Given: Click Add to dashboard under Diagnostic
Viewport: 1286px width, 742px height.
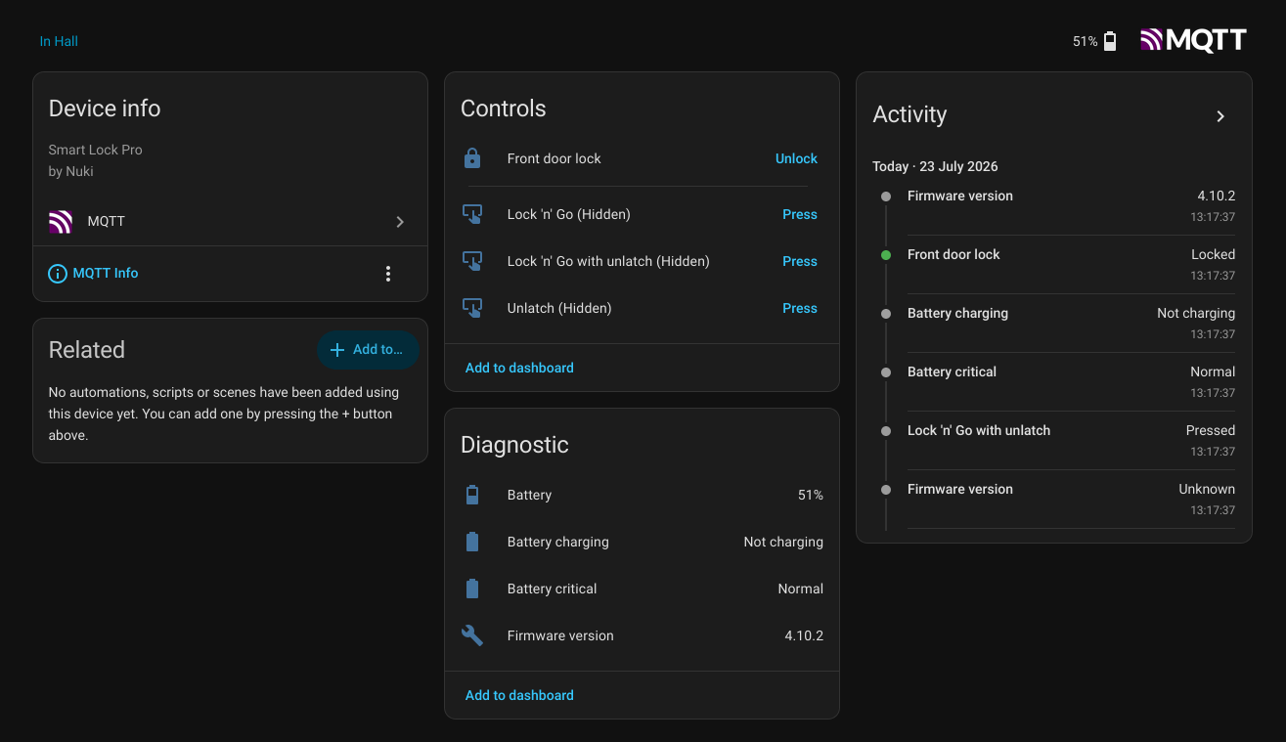Looking at the screenshot, I should point(519,695).
